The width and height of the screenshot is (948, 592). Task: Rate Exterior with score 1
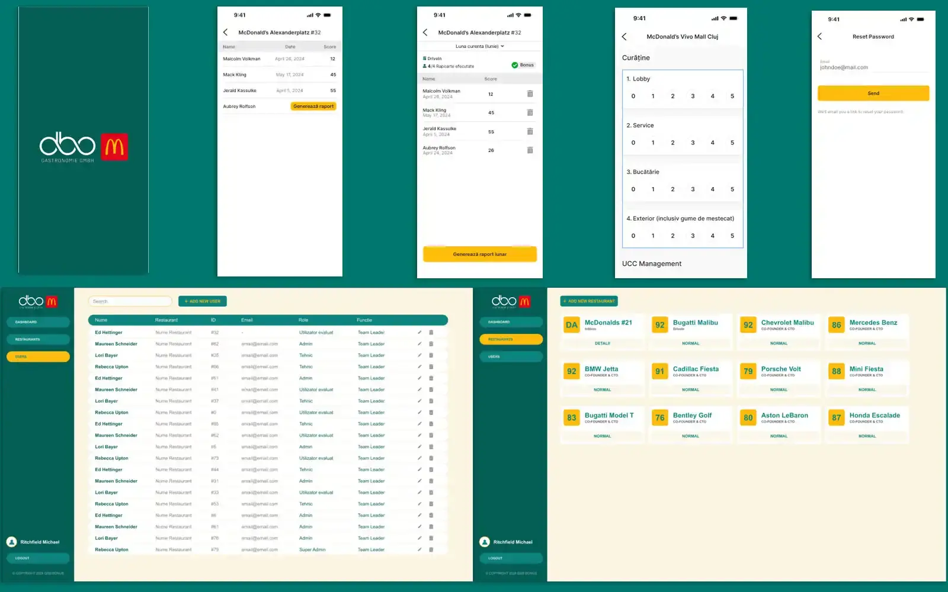653,236
